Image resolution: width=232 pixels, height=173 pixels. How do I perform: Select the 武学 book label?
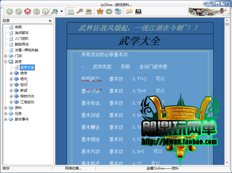[18, 62]
